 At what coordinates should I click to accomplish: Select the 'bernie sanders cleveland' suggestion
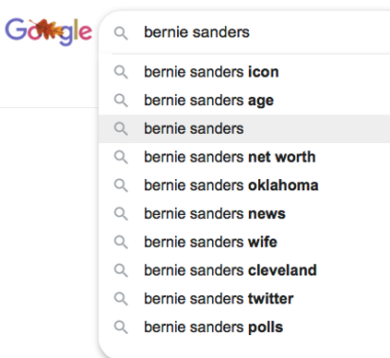244,270
